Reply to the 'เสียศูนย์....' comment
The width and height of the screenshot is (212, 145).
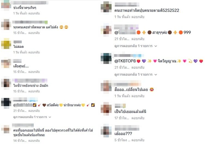(x=34, y=72)
